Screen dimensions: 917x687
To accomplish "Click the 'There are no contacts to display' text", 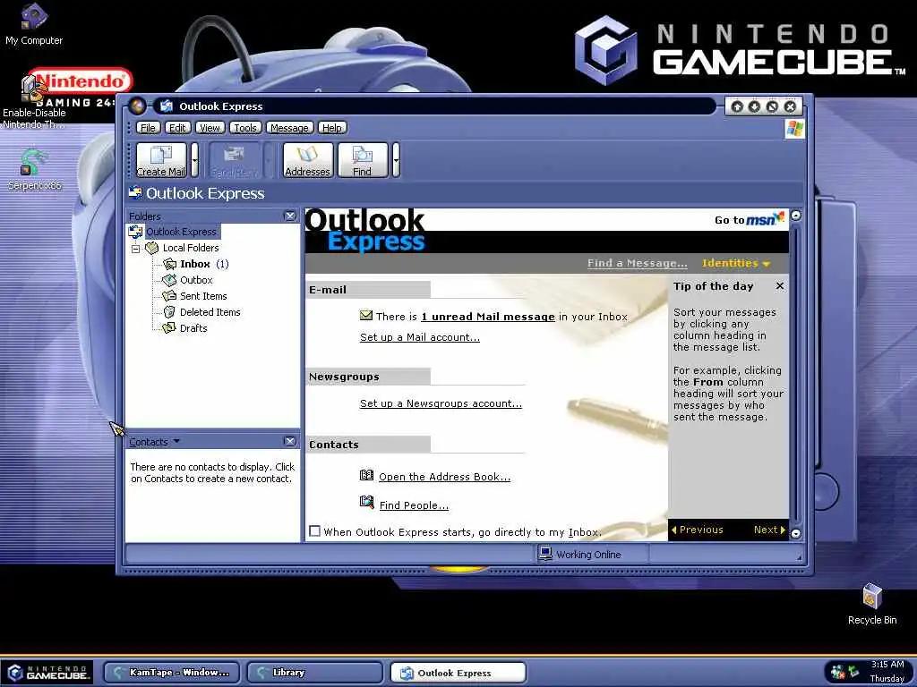I will pos(212,472).
